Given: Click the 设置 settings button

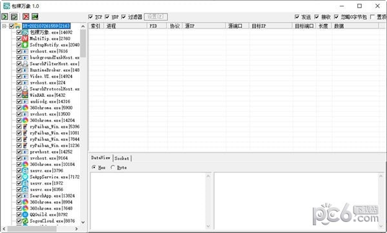Looking at the screenshot, I should coord(155,17).
